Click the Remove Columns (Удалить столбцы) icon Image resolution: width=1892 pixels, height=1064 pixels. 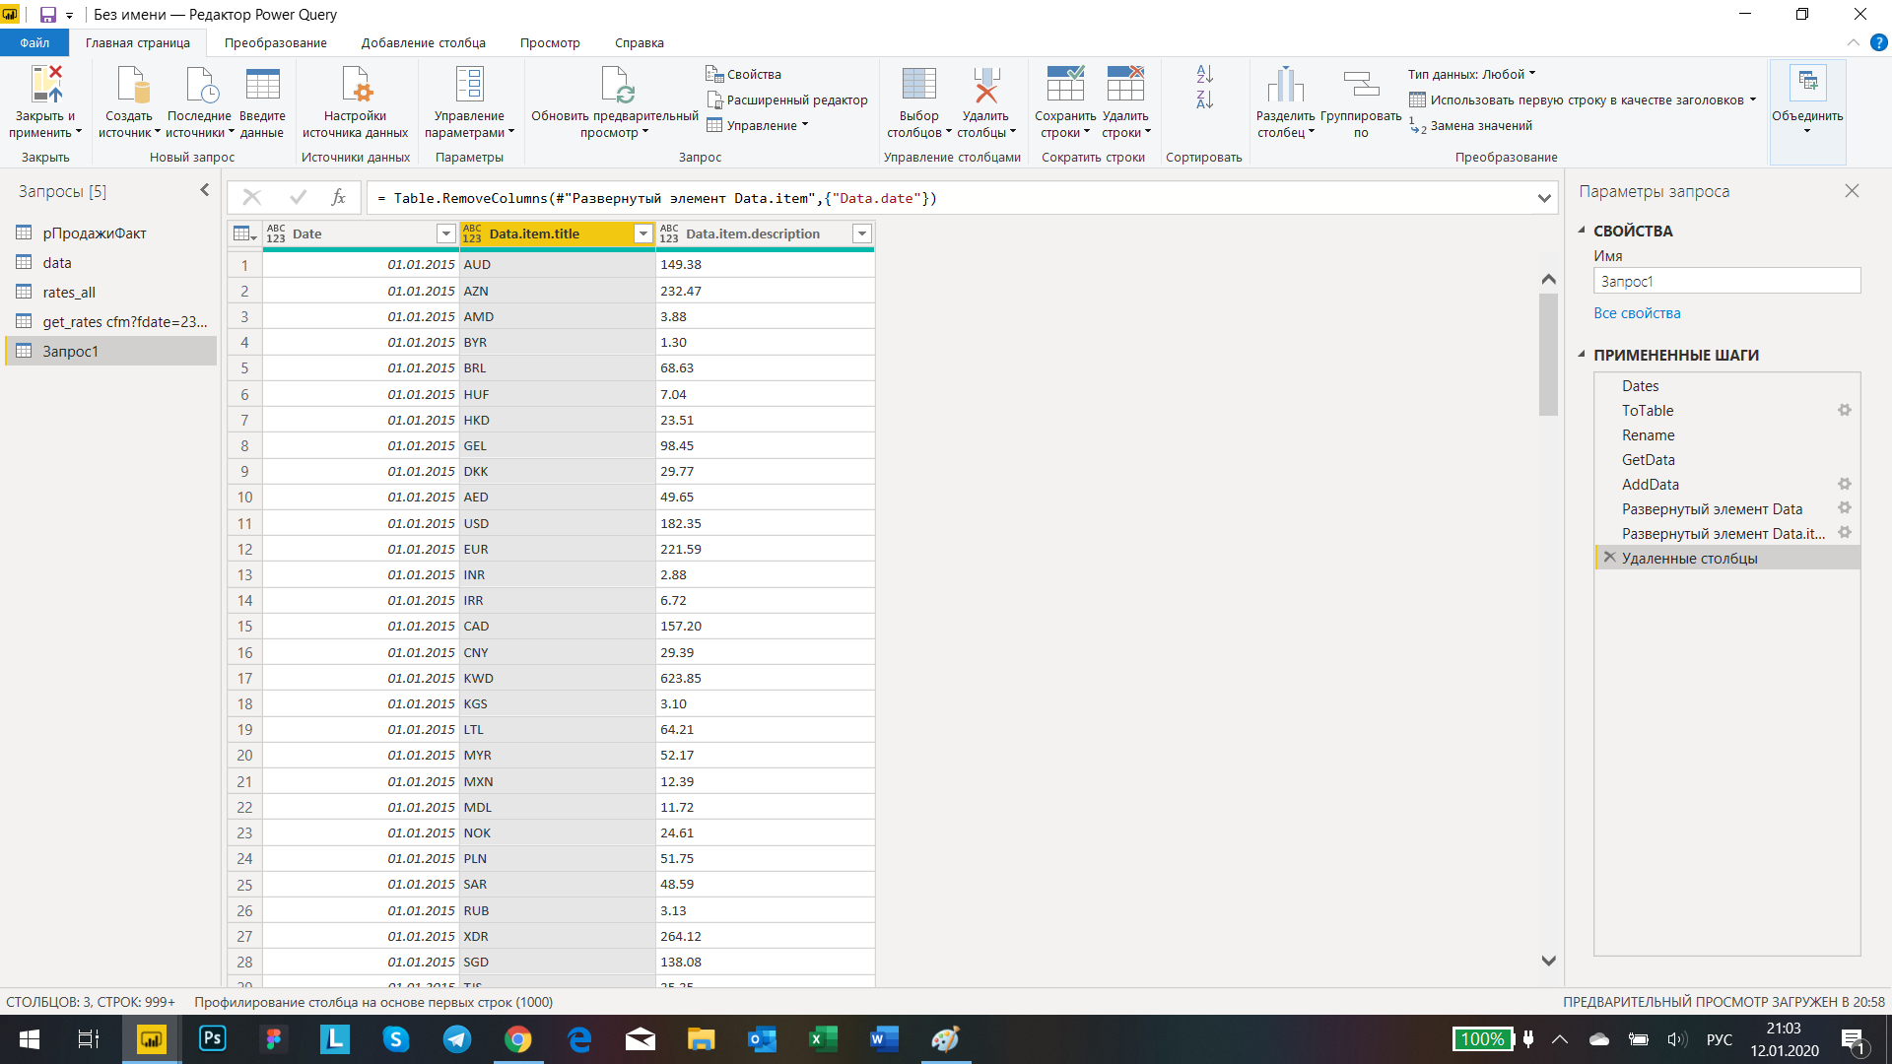click(985, 85)
